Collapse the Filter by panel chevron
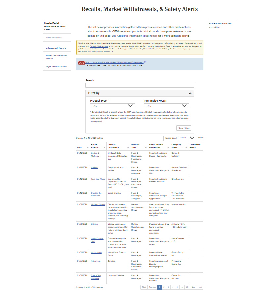The image size is (270, 296). tap(190, 93)
